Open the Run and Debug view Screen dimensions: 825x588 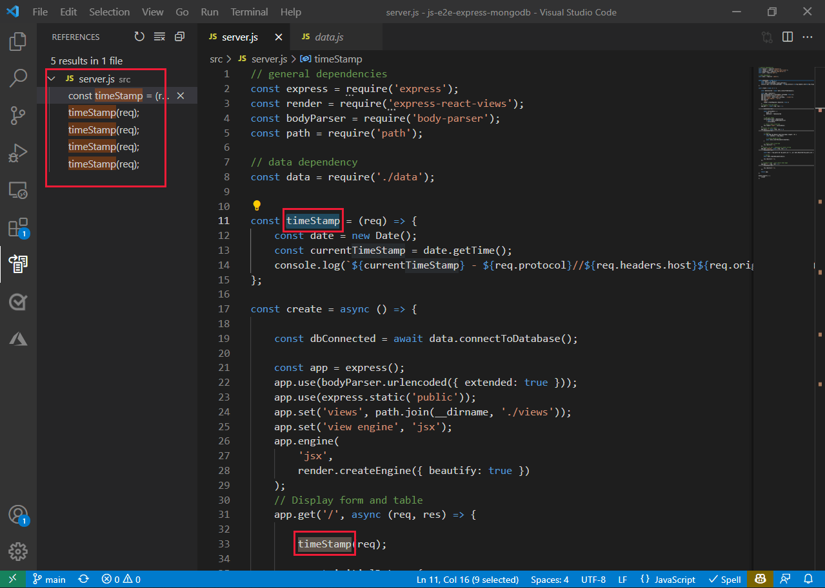tap(17, 153)
